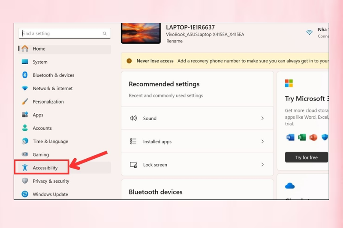Viewport: 343px width, 228px height.
Task: Click the Find a setting search box
Action: 65,33
